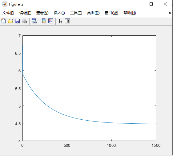Open the 帮助(H) menu
This screenshot has height=156, width=173.
pyautogui.click(x=130, y=13)
